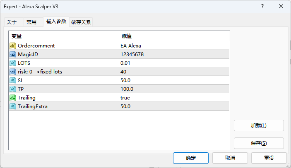Click the boolean icon beside Trailing

(x=13, y=98)
